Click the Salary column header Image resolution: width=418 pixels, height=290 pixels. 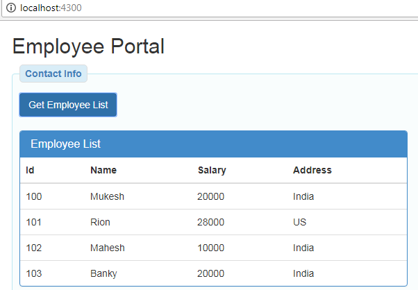[x=212, y=170]
